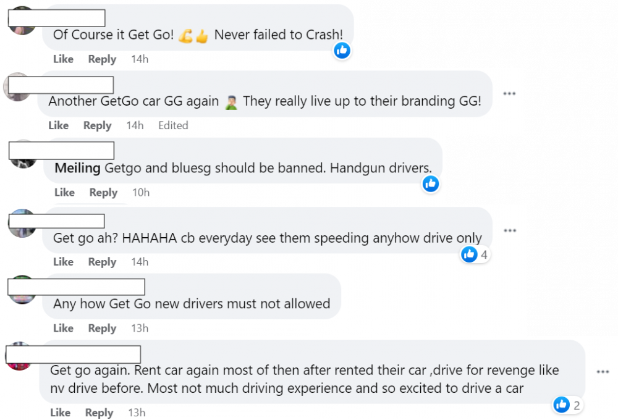The image size is (618, 420).
Task: View edit history via 'Edited' link
Action: (173, 125)
